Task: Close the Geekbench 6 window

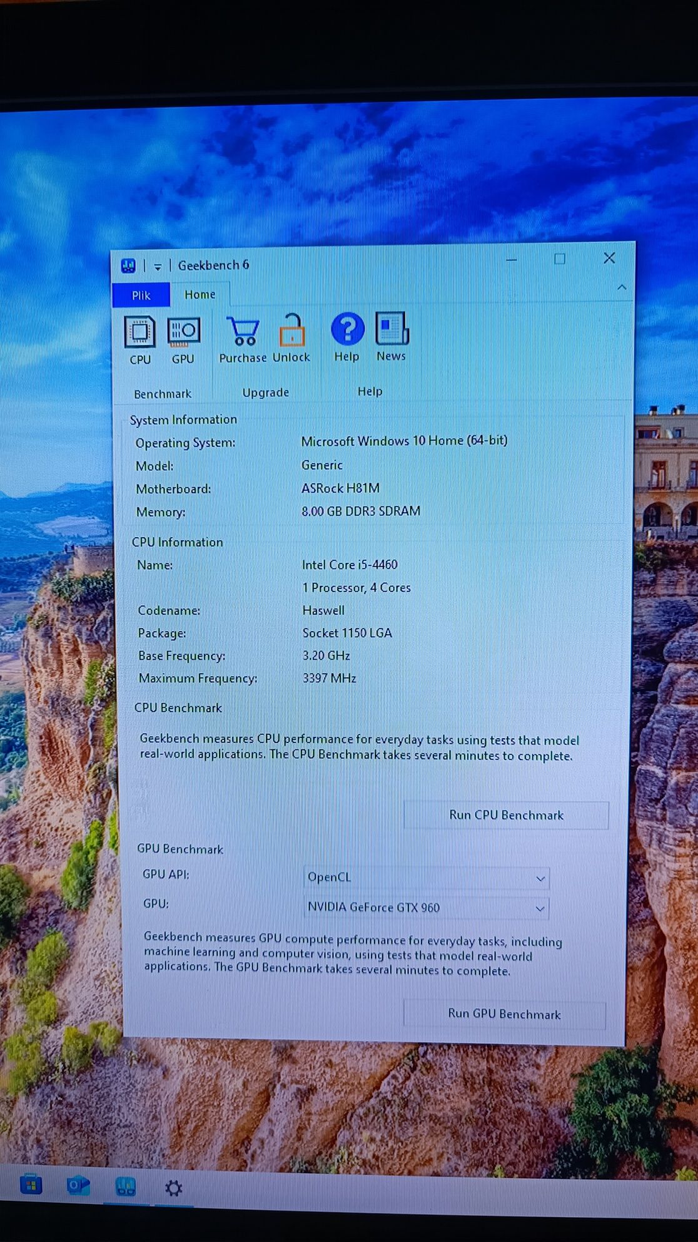Action: 609,258
